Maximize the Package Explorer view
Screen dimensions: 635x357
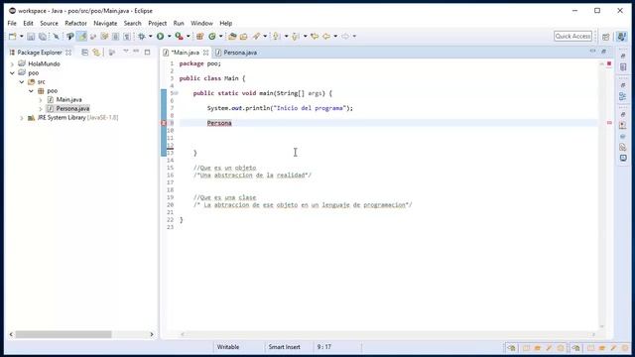(148, 52)
